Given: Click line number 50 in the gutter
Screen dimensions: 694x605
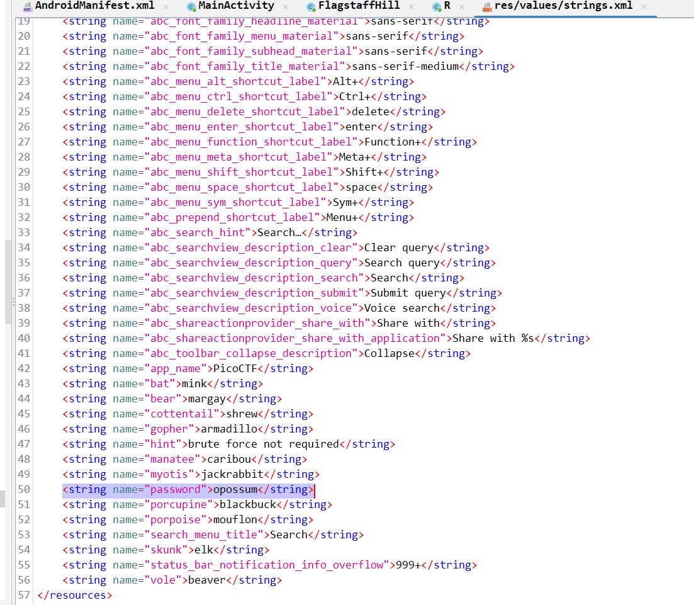Looking at the screenshot, I should click(x=24, y=489).
